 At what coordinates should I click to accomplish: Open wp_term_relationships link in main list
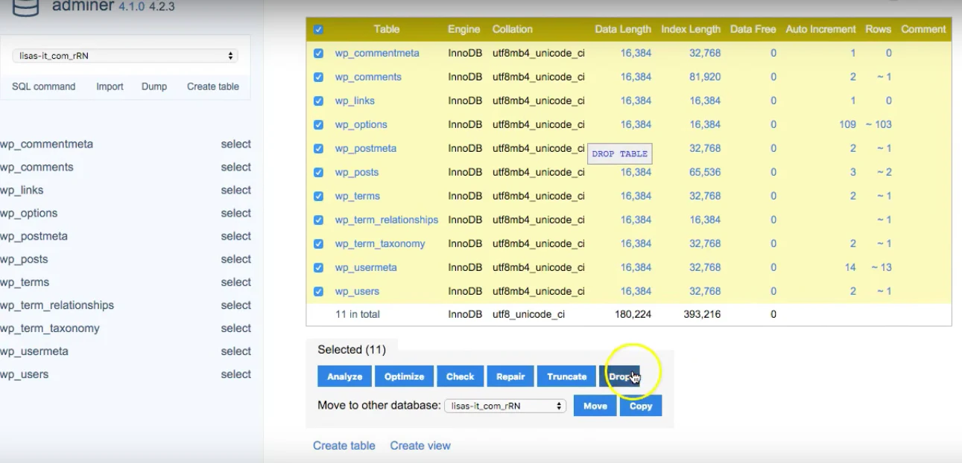(387, 220)
